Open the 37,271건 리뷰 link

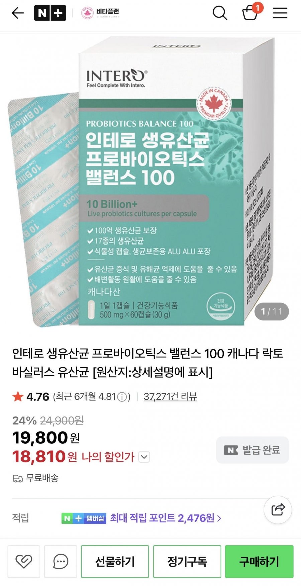point(170,397)
